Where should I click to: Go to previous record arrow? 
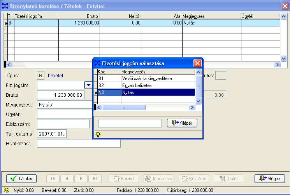pyautogui.click(x=67, y=179)
